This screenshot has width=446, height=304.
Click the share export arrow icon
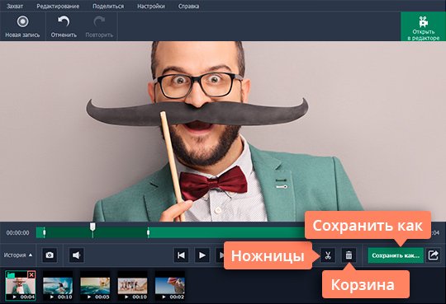[x=434, y=255]
